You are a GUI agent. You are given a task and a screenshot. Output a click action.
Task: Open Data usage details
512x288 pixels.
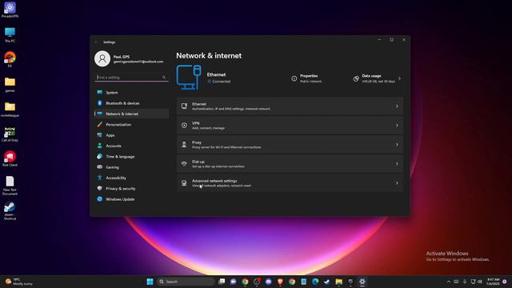[x=377, y=78]
